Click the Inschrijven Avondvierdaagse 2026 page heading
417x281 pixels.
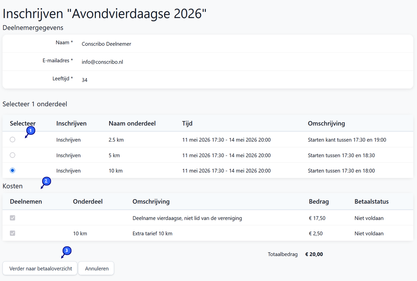[x=104, y=14]
